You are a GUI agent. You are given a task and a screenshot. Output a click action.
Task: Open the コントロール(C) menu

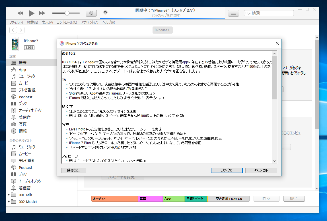(x=67, y=22)
